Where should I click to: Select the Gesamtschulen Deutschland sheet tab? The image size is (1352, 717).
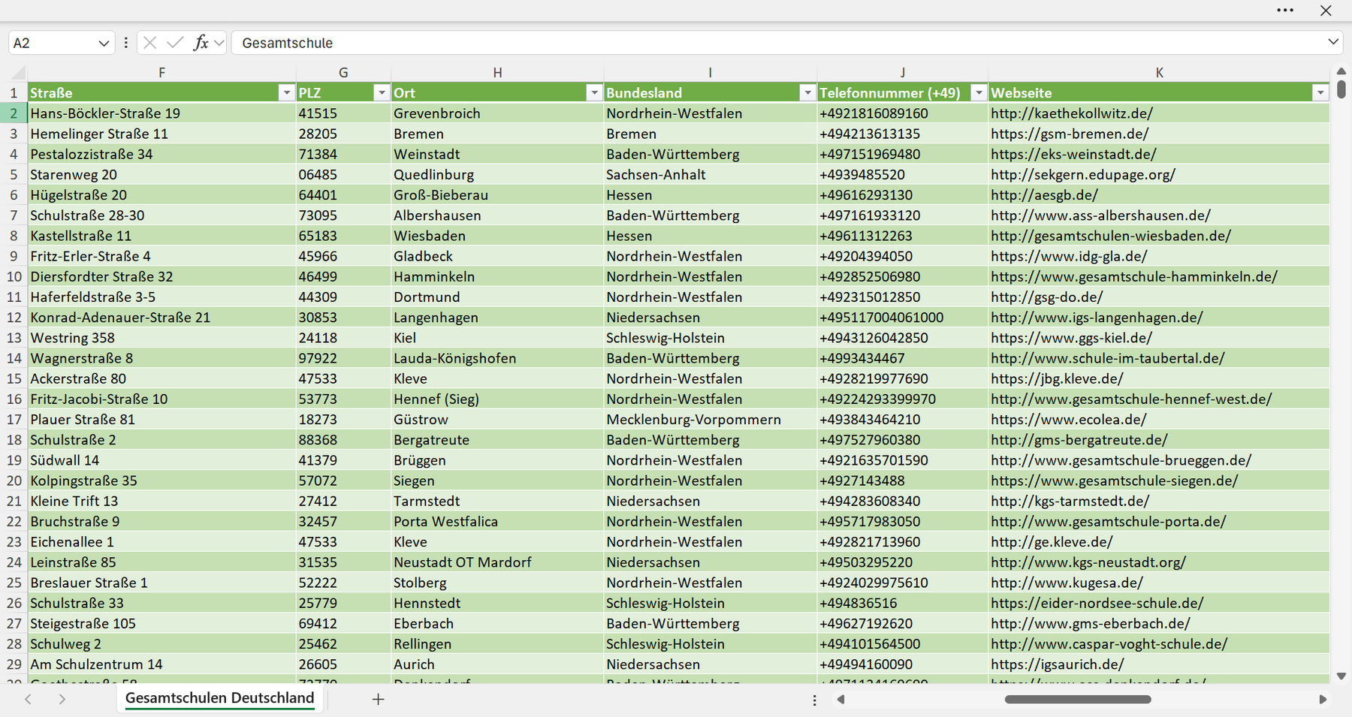click(219, 698)
